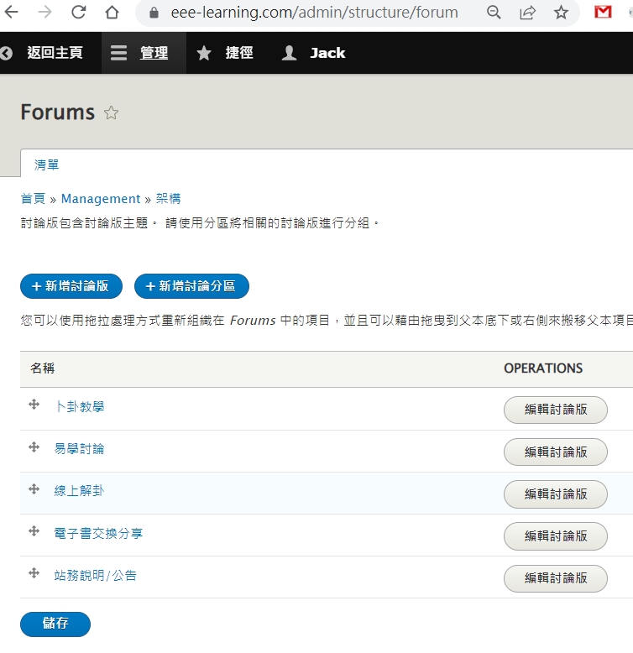Viewport: 633px width, 653px height.
Task: Click the 新增討論分區 button
Action: (191, 286)
